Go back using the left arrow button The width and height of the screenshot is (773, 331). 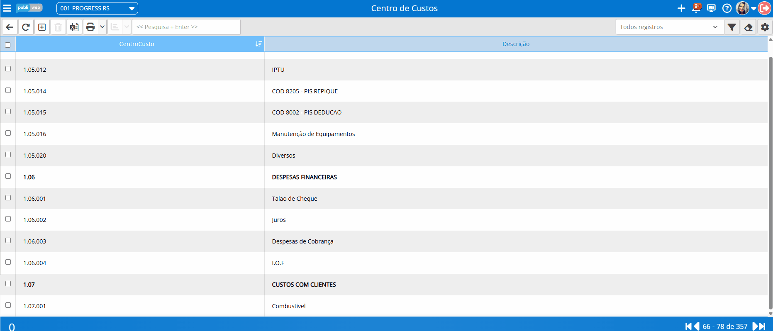(x=10, y=27)
